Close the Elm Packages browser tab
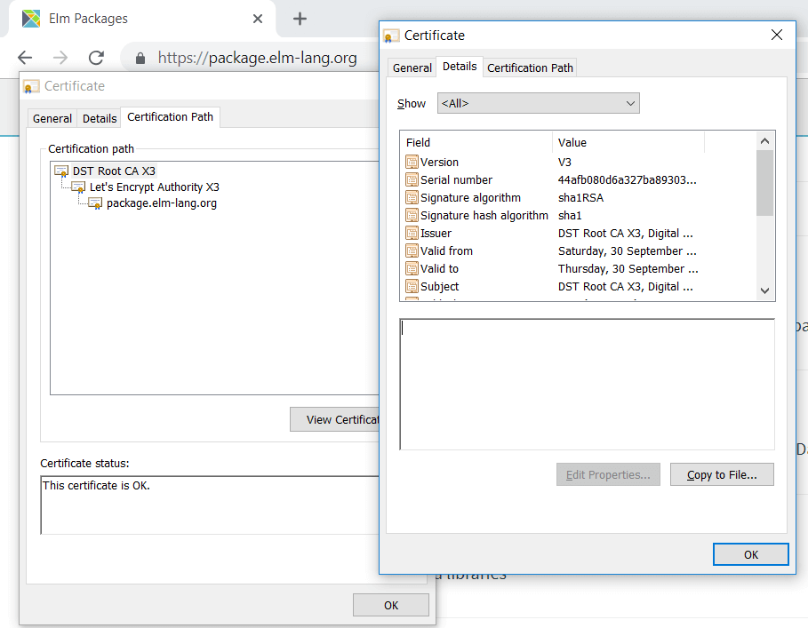The height and width of the screenshot is (628, 808). coord(258,19)
